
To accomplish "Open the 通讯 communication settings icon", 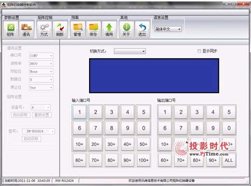I will 26,29.
